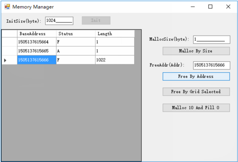Click Free By Grid Selected button
The height and width of the screenshot is (162, 238).
pyautogui.click(x=196, y=91)
